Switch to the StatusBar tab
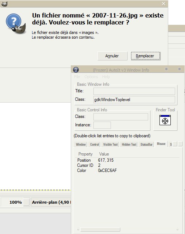The width and height of the screenshot is (185, 234). click(146, 144)
